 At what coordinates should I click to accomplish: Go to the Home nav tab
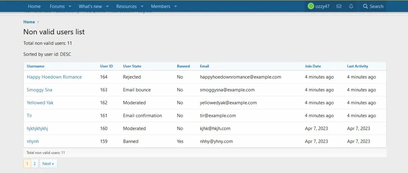(x=34, y=6)
